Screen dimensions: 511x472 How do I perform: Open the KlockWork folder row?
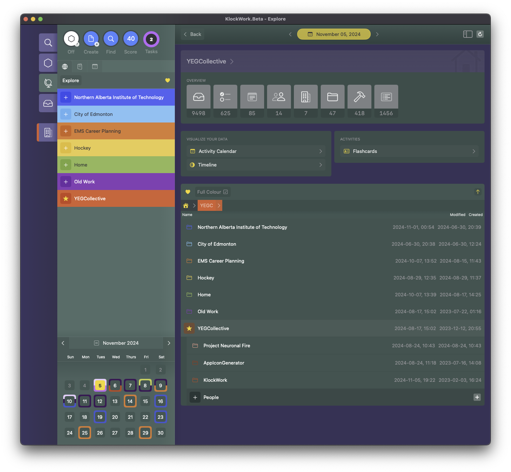point(335,380)
